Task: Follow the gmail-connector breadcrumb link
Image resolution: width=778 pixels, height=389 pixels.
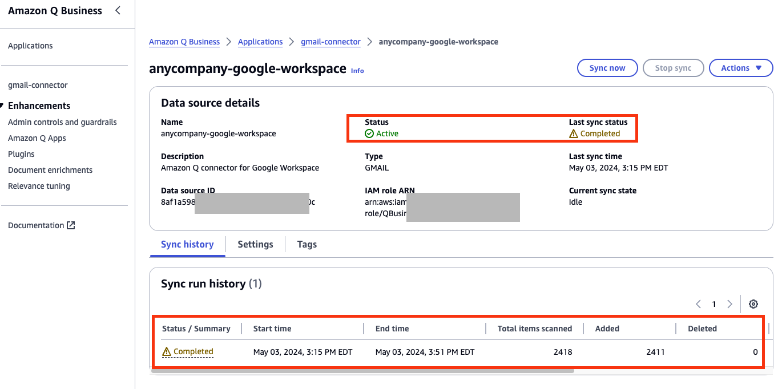Action: coord(331,42)
